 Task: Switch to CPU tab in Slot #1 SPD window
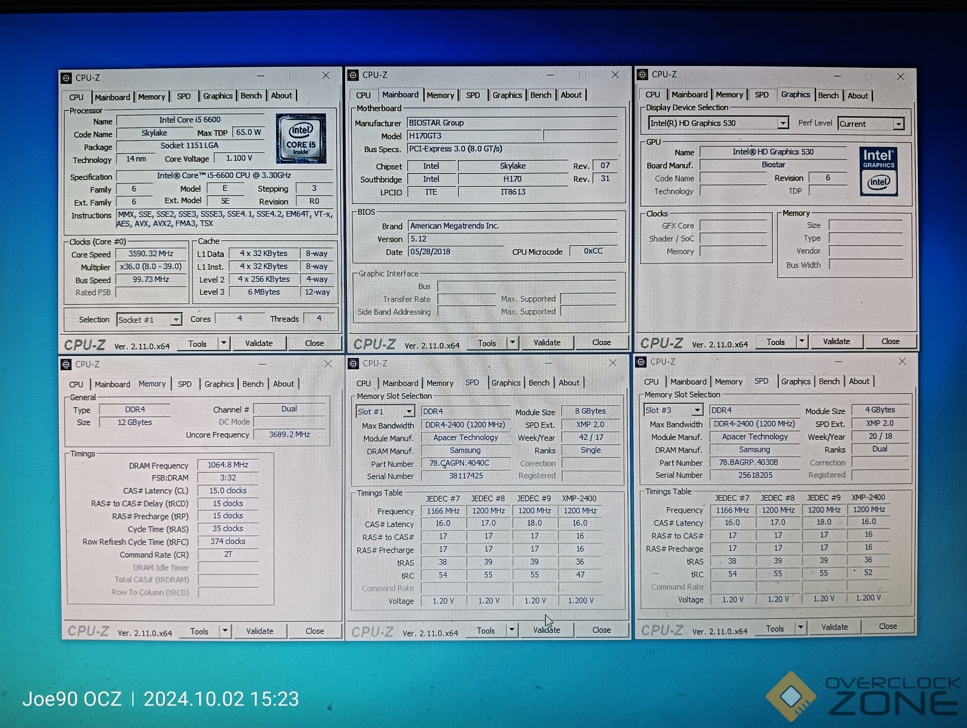363,383
